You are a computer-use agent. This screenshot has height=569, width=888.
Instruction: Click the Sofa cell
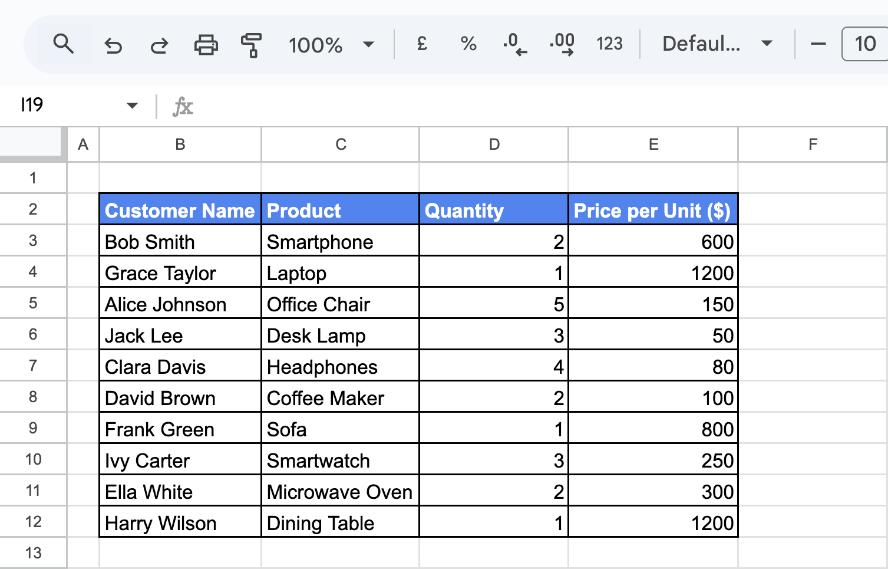click(x=341, y=428)
